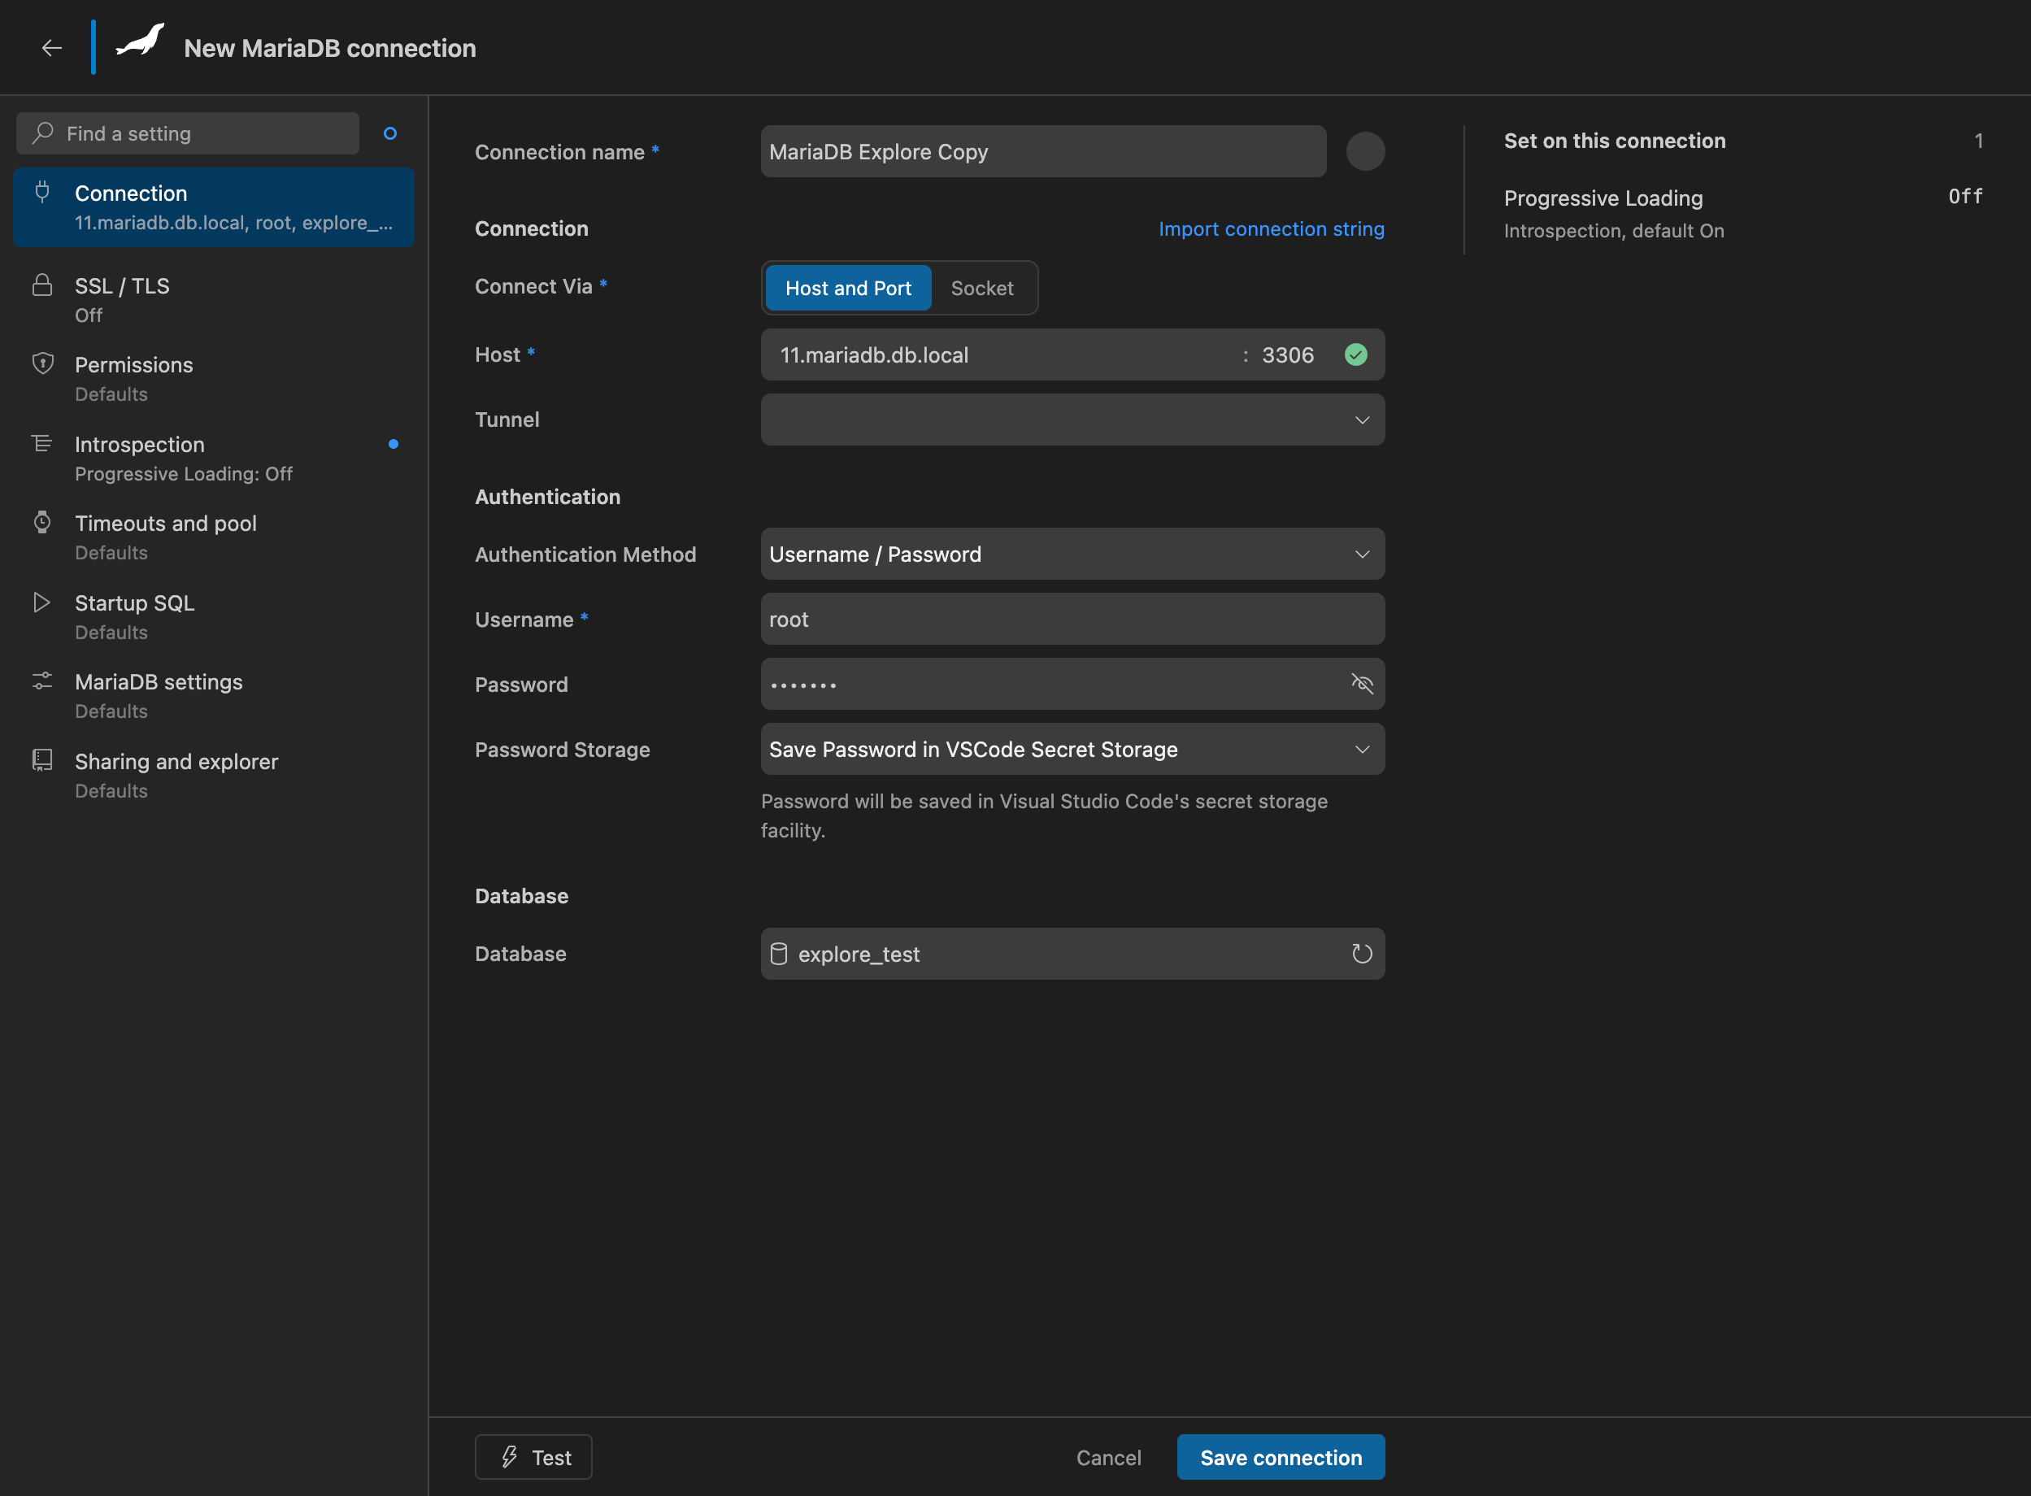Image resolution: width=2031 pixels, height=1496 pixels.
Task: Click the SSL / TLS lock icon
Action: [42, 285]
